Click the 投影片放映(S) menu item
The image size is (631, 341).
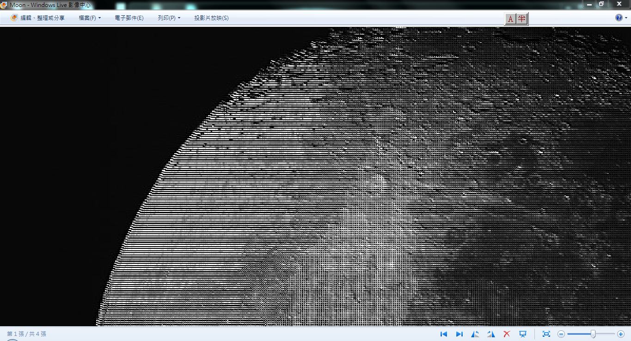pyautogui.click(x=211, y=18)
